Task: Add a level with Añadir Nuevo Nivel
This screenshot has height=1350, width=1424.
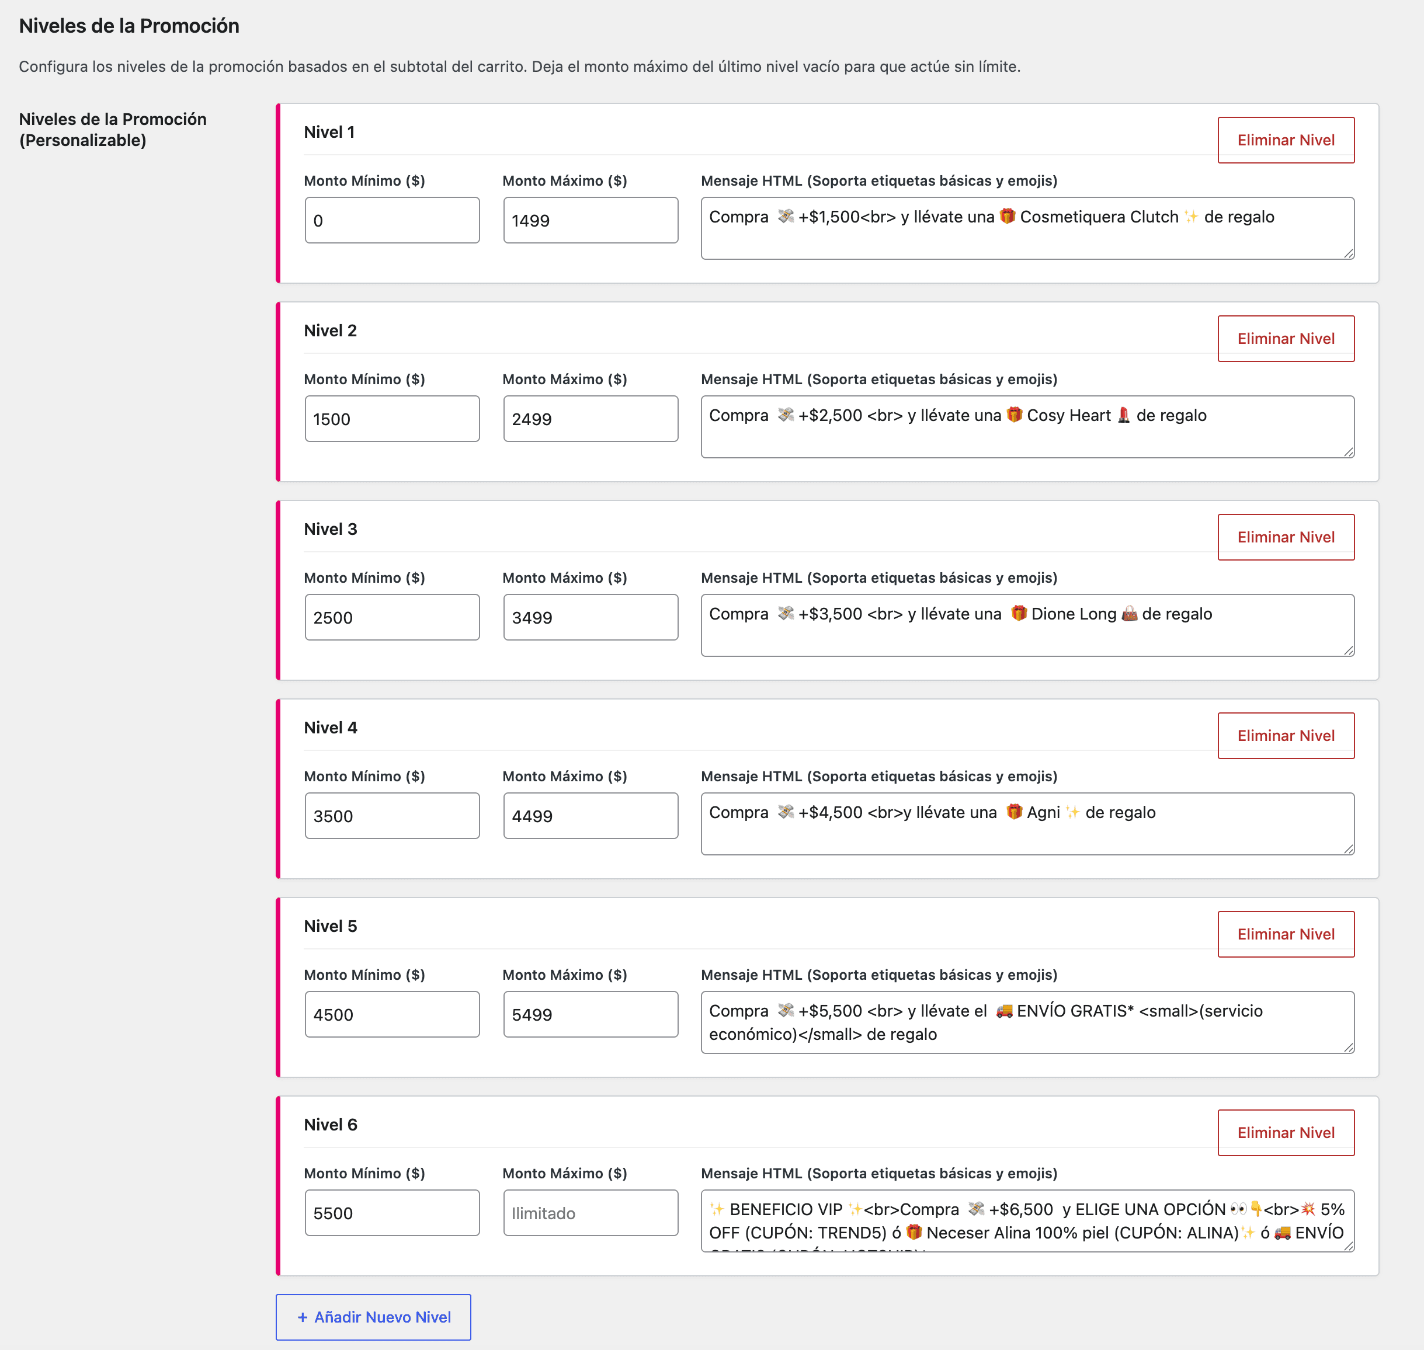Action: [x=374, y=1318]
